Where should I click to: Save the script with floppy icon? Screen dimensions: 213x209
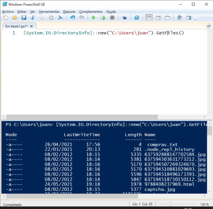tap(24, 18)
